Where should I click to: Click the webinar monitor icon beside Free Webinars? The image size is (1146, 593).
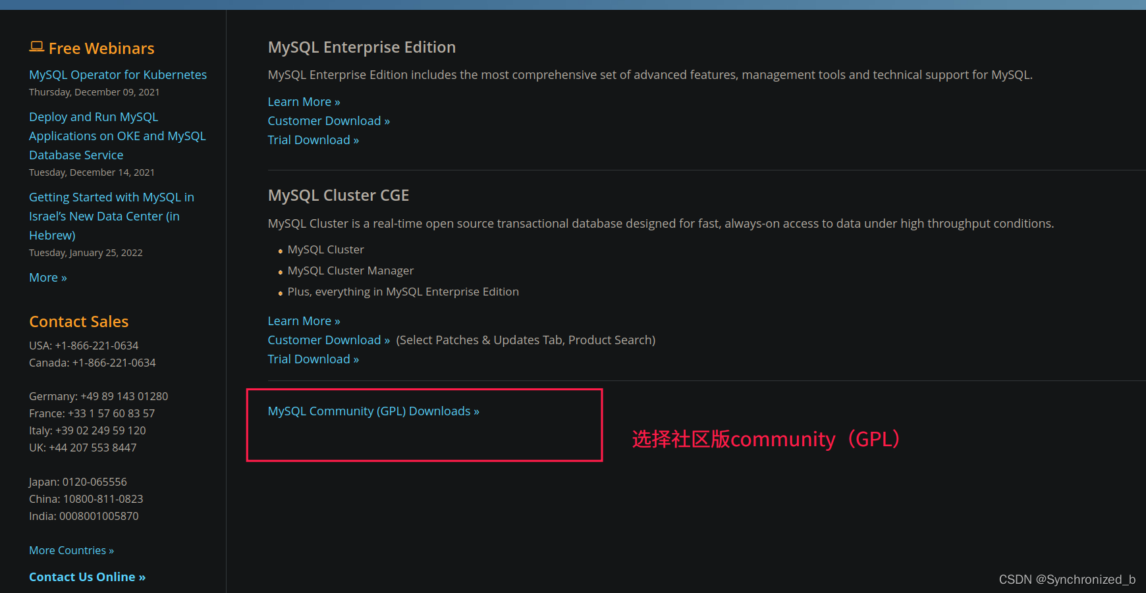tap(36, 46)
